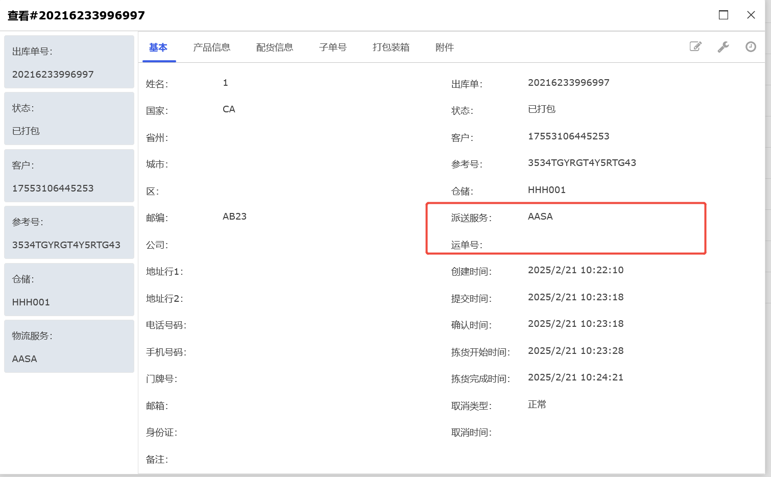Click the 公司 label
This screenshot has width=771, height=477.
157,245
